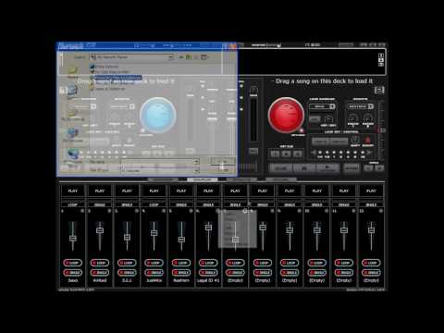Open the loop sampler dropdown on right deck
444x333 pixels.
click(323, 106)
